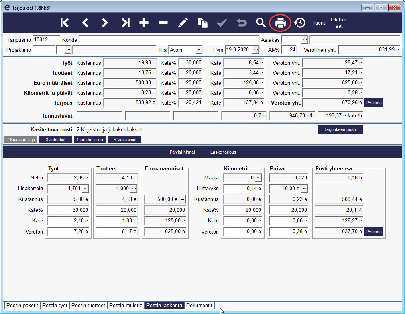405x314 pixels.
Task: Open Tuotteet Lisäkerroin ellipsis button
Action: click(x=134, y=189)
